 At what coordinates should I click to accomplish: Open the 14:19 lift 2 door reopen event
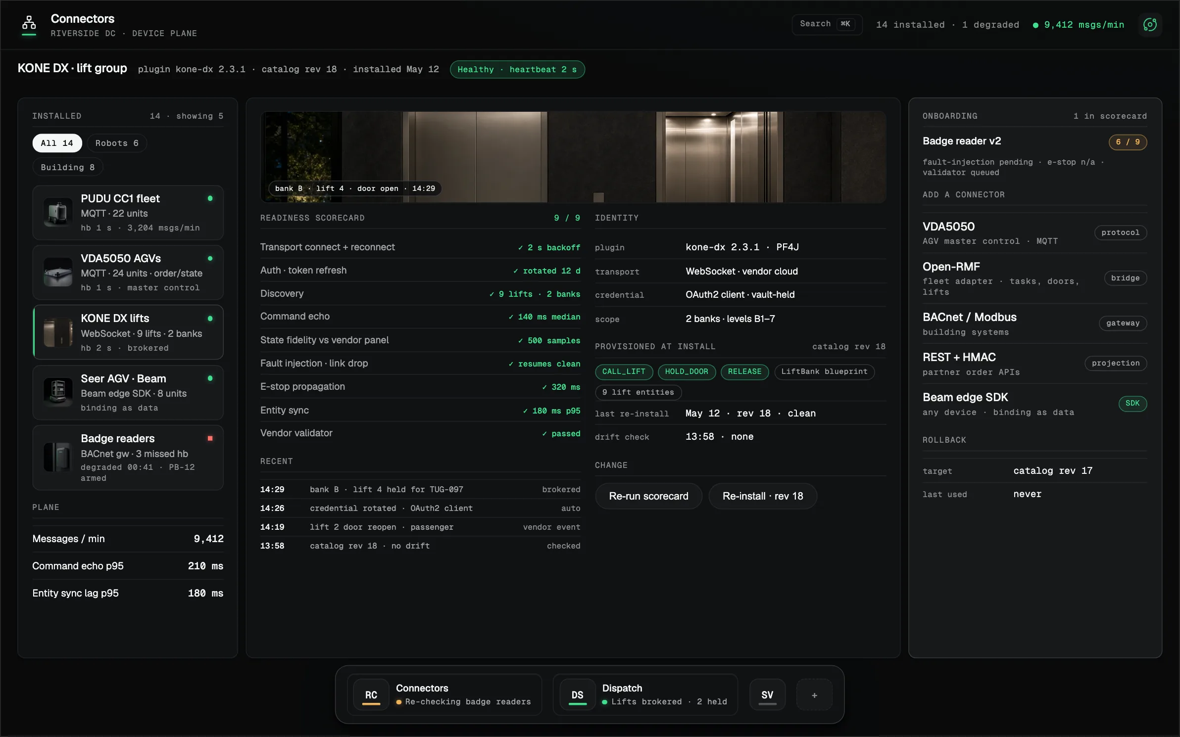[x=420, y=527]
